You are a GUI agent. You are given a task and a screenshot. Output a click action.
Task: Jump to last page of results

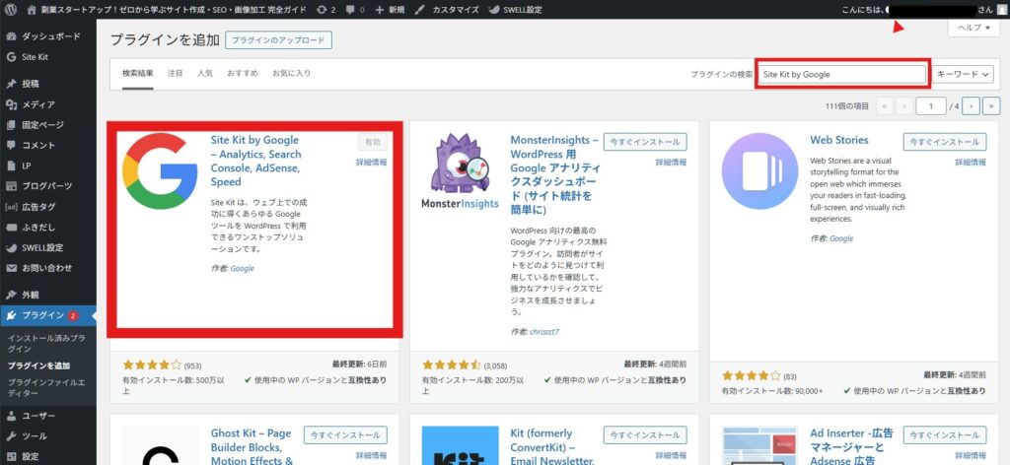pyautogui.click(x=991, y=106)
